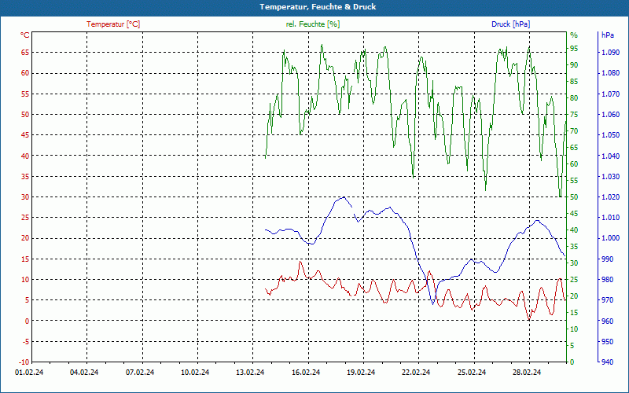Image resolution: width=629 pixels, height=393 pixels.
Task: Select the date label 01.02.24
Action: coord(29,373)
